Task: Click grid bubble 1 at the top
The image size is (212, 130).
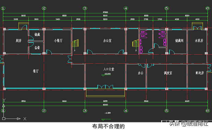Action: click(3, 9)
